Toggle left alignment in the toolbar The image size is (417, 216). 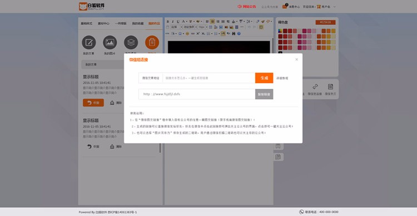click(x=207, y=22)
